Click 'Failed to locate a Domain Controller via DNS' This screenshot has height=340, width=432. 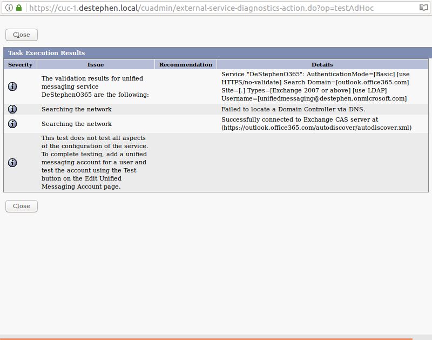[293, 109]
